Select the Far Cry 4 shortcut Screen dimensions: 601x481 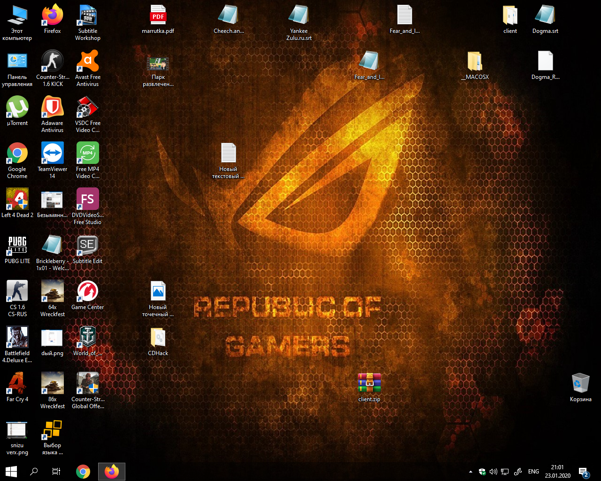pos(17,388)
